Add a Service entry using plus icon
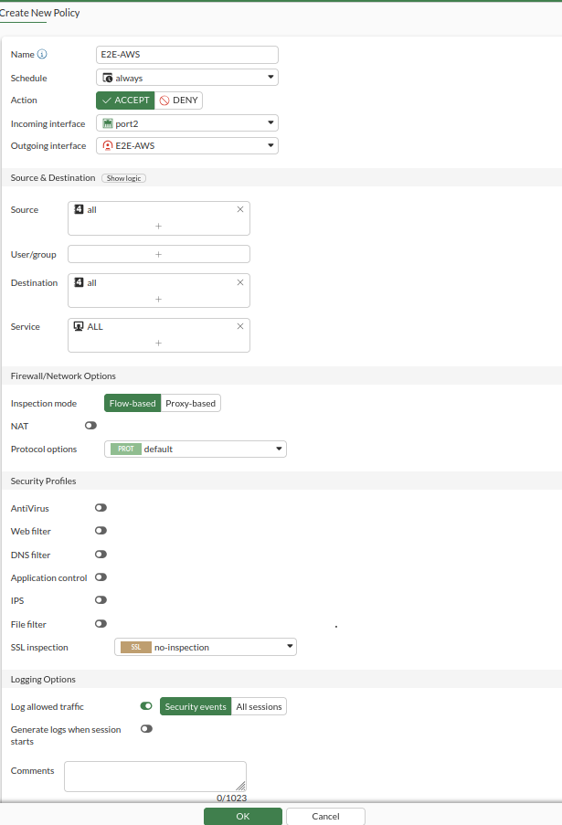Image resolution: width=562 pixels, height=825 pixels. [x=158, y=343]
